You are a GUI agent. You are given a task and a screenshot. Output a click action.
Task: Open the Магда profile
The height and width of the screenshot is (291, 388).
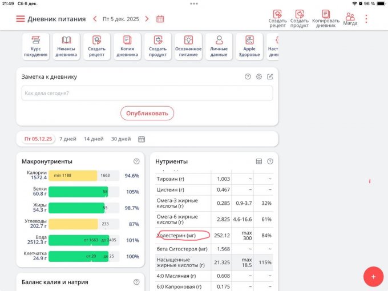point(350,18)
